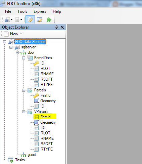The width and height of the screenshot is (142, 164).
Task: Open dropdown arrow next to connect icon
Action: point(11,20)
